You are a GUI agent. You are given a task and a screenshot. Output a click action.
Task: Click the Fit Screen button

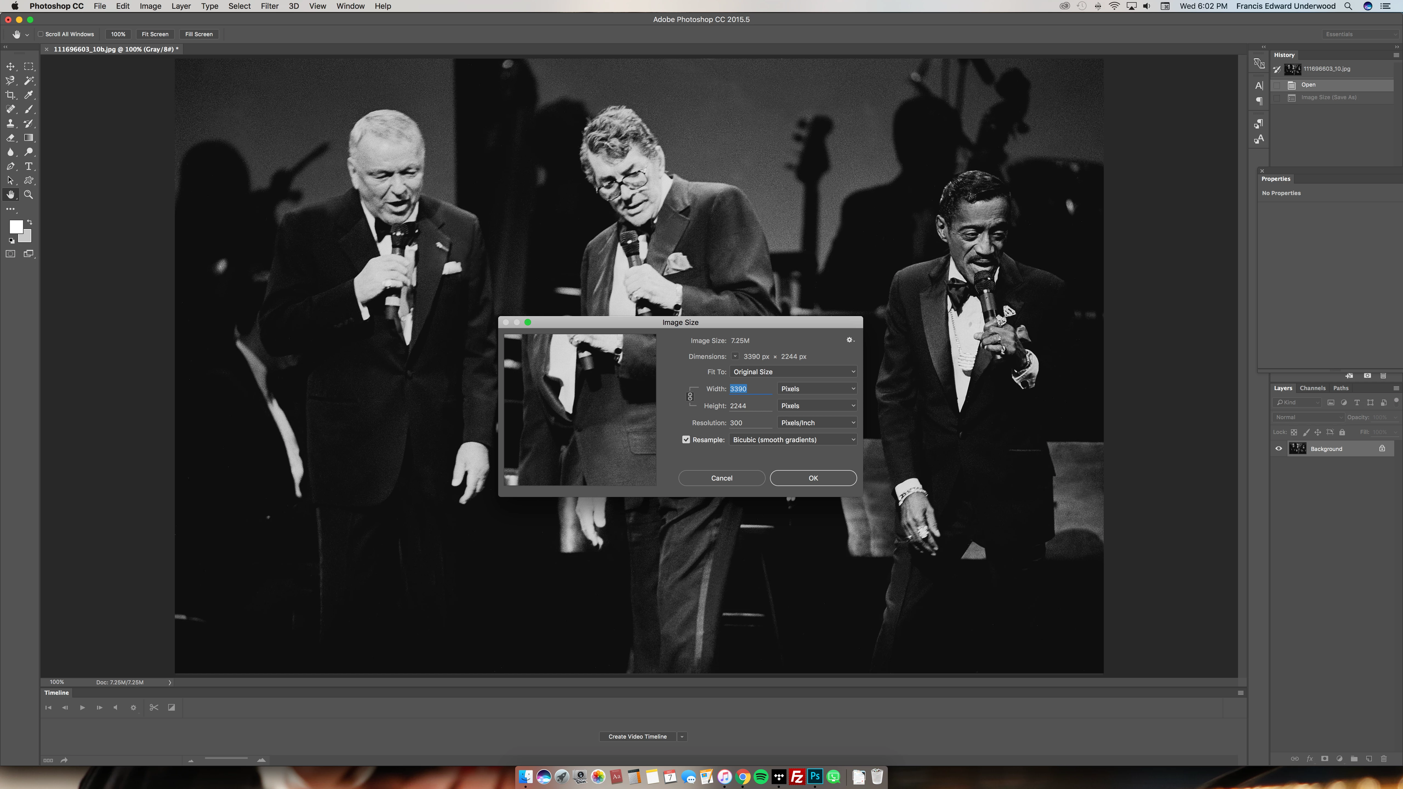coord(155,34)
